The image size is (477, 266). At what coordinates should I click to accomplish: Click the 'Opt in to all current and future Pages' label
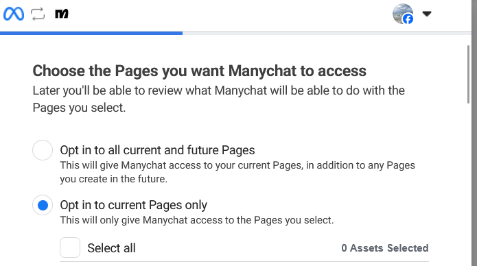coord(157,150)
